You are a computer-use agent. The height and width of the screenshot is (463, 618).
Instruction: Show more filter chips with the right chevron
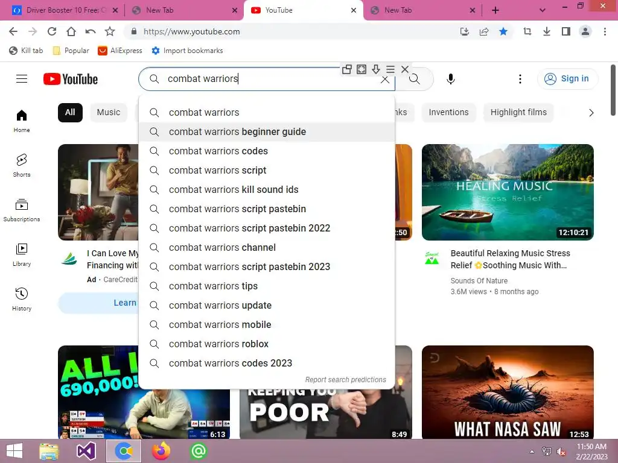[591, 113]
